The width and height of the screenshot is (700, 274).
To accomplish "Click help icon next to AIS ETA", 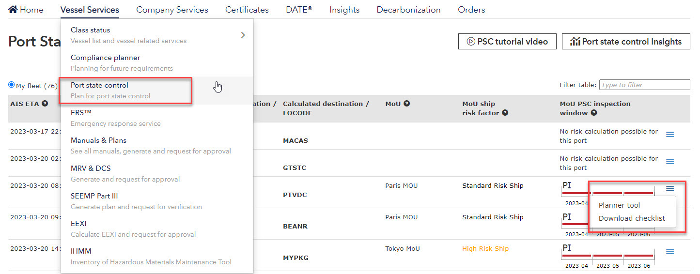I will [x=45, y=104].
